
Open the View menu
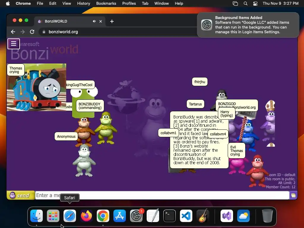click(67, 3)
